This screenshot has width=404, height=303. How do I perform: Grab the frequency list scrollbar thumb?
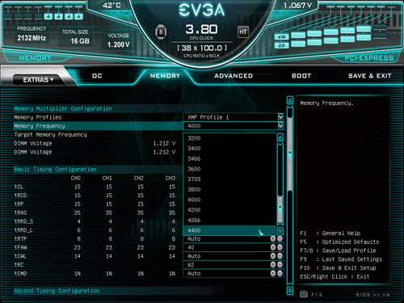point(280,210)
